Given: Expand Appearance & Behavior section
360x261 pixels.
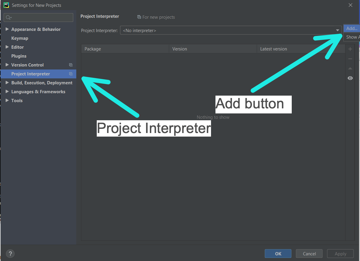Looking at the screenshot, I should point(7,29).
